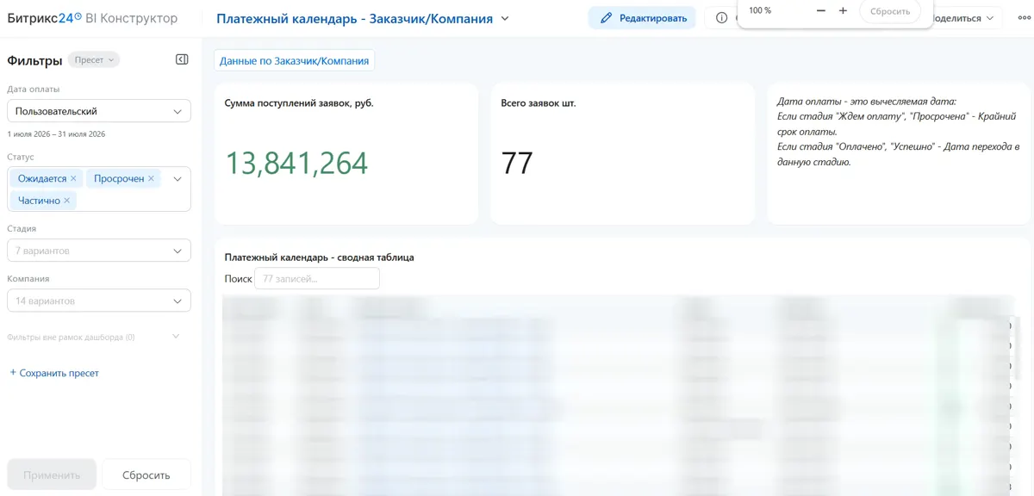
Task: Click the pencil Редактировать edit button
Action: point(644,18)
